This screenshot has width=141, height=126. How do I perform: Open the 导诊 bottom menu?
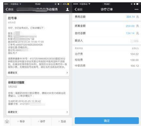click(21, 121)
